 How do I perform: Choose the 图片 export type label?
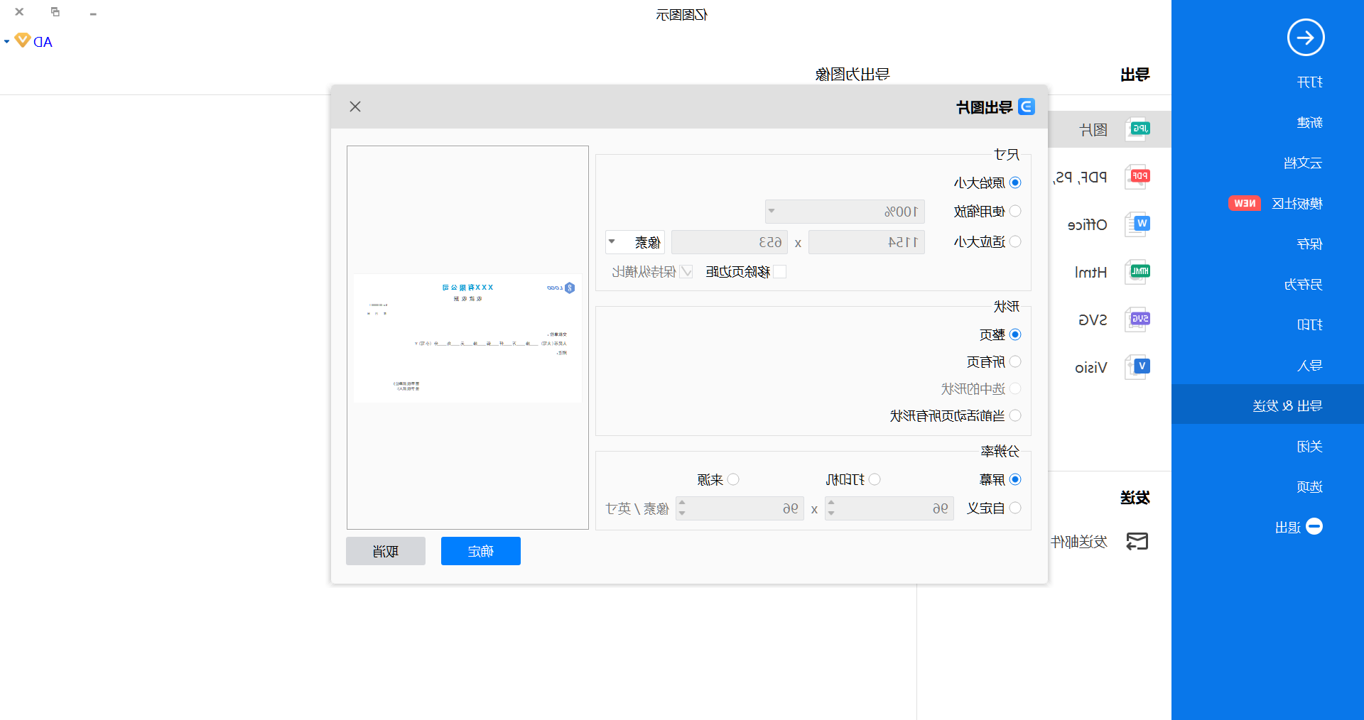point(1093,130)
